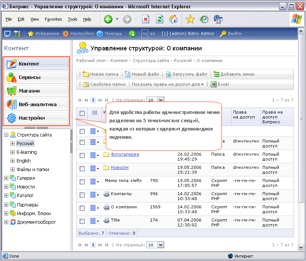
Task: Refresh the page with the Refresh icon
Action: (159, 19)
